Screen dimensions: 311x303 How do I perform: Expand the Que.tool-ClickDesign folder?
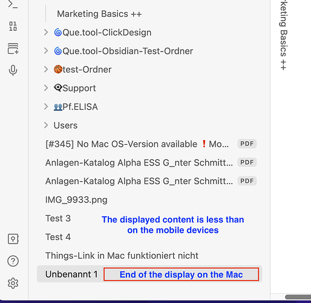46,32
